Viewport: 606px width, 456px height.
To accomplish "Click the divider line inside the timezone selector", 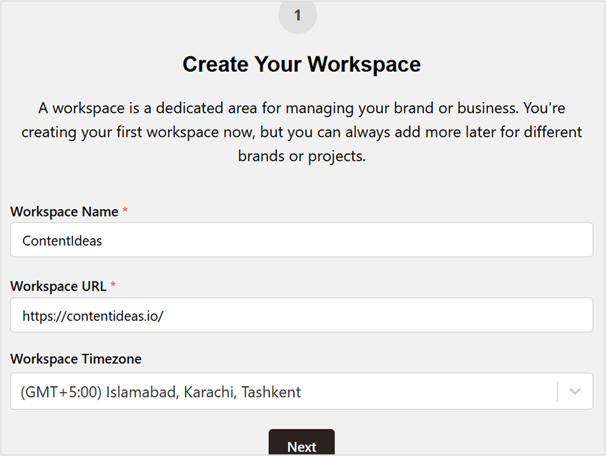I will 558,391.
